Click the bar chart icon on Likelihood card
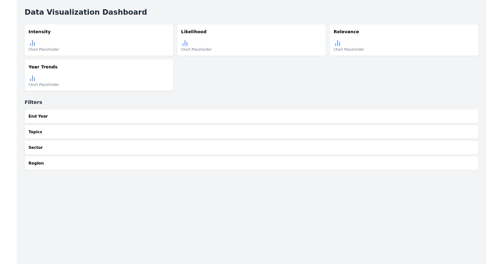The height and width of the screenshot is (264, 503). (x=185, y=43)
